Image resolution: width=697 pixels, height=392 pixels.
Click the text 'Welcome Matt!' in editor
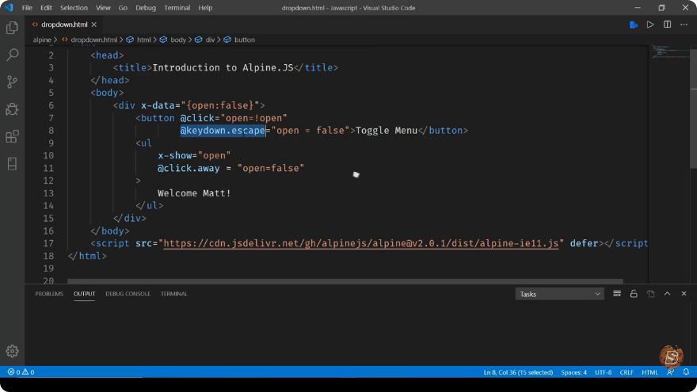[x=194, y=193]
